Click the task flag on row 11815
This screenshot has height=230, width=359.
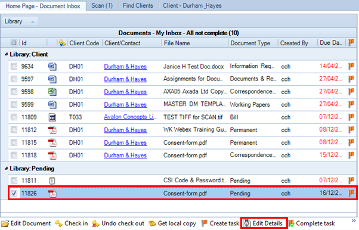351,142
